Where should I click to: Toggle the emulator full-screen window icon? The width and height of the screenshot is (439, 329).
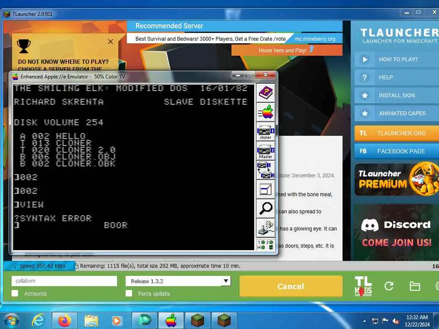click(x=265, y=189)
